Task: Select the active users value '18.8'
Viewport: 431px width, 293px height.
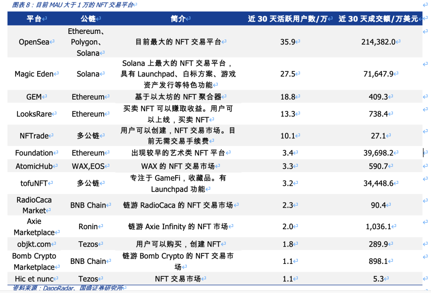Action: click(x=288, y=97)
